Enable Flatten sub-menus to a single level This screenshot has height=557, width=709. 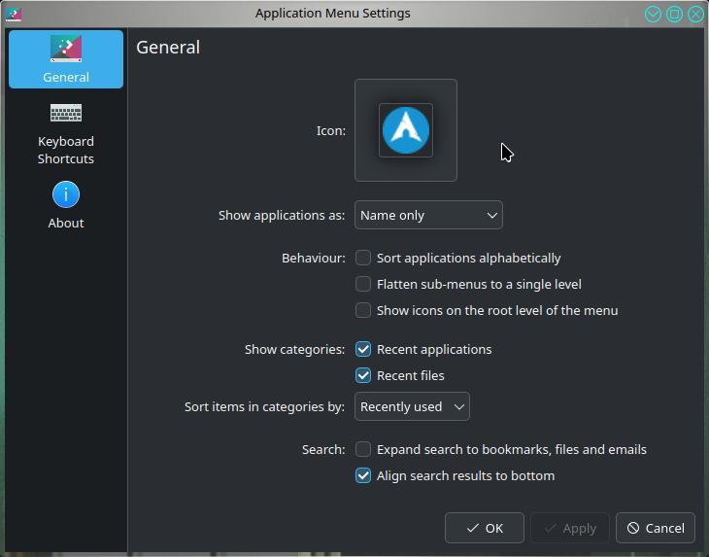[363, 284]
